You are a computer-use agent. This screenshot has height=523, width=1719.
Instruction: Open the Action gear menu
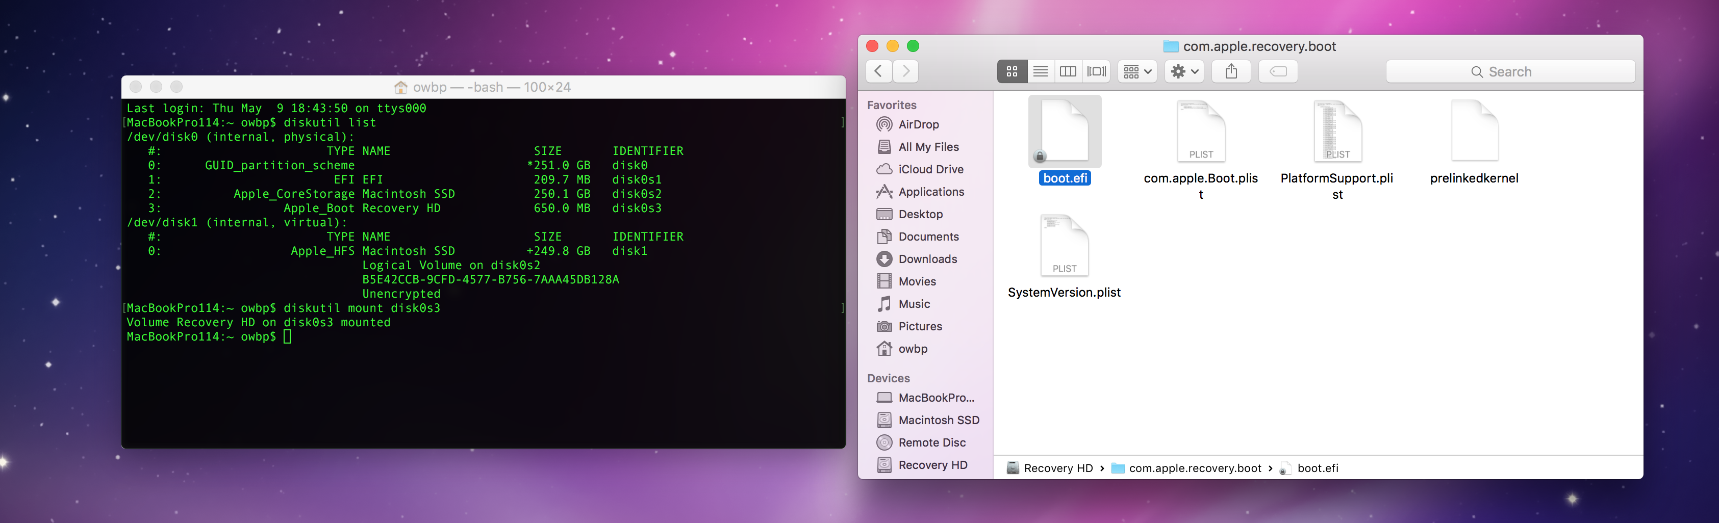click(1184, 71)
